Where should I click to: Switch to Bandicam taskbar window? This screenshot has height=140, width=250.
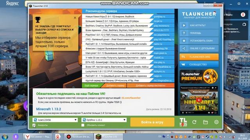(79, 136)
